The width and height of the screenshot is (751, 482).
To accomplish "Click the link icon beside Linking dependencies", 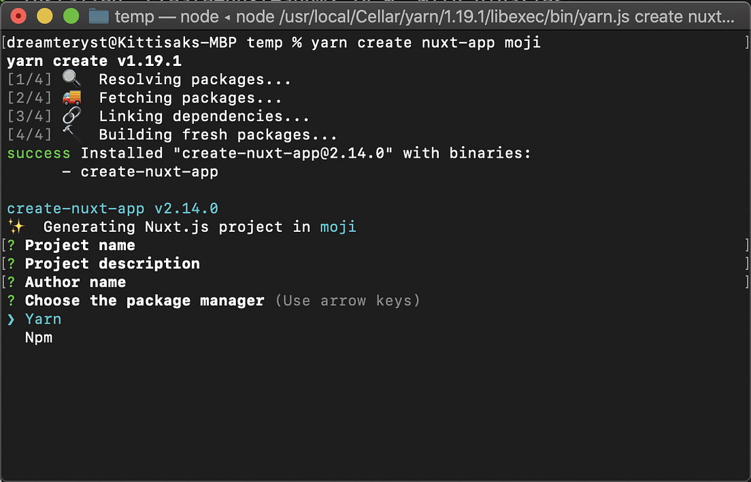I will (71, 116).
